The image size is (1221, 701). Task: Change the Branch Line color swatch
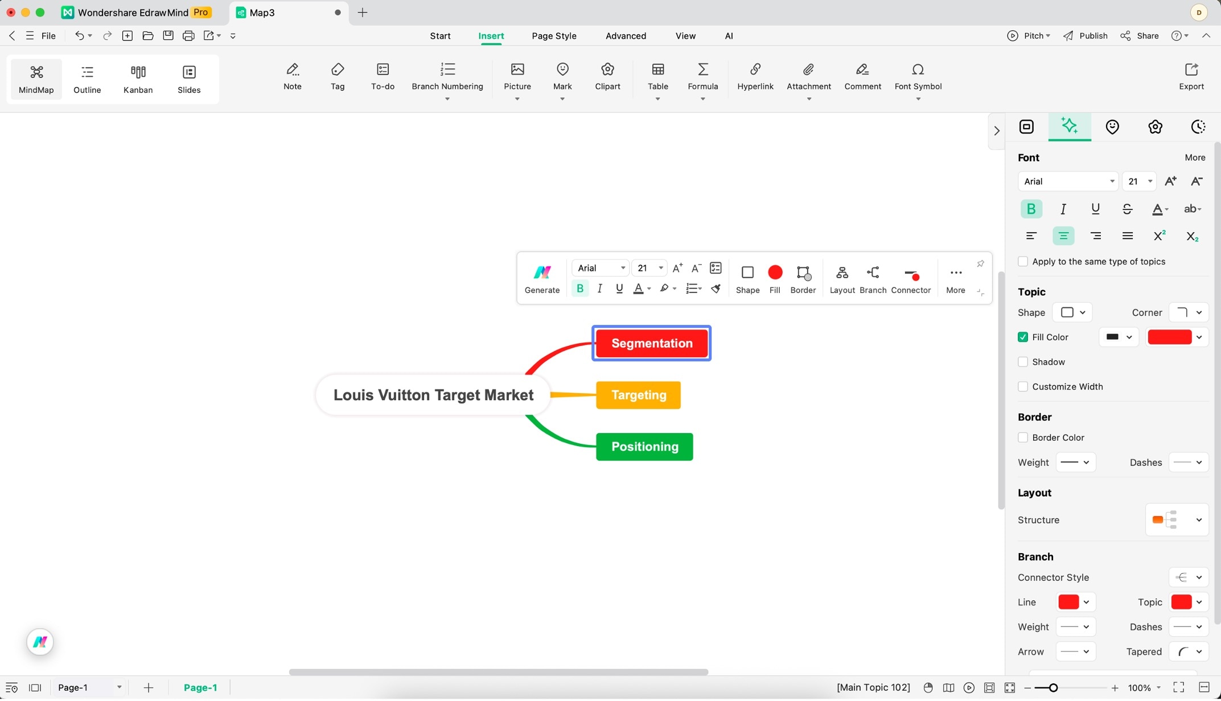1075,602
